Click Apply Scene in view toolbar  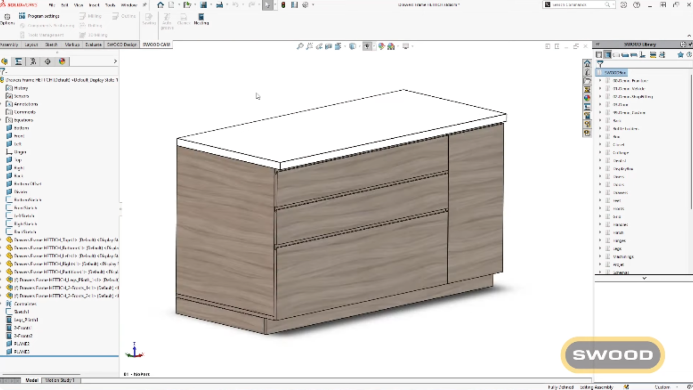391,46
